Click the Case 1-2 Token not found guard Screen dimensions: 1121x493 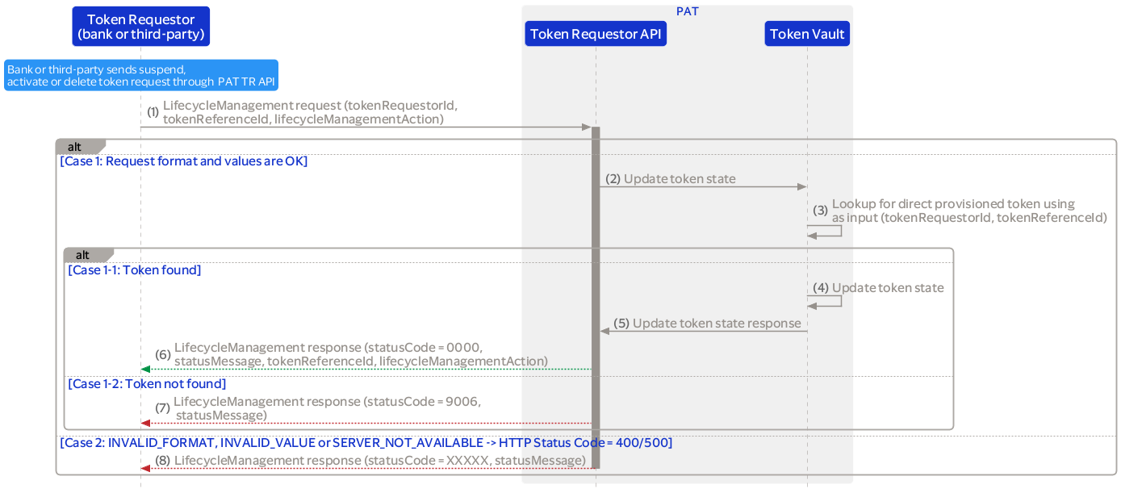coord(147,384)
